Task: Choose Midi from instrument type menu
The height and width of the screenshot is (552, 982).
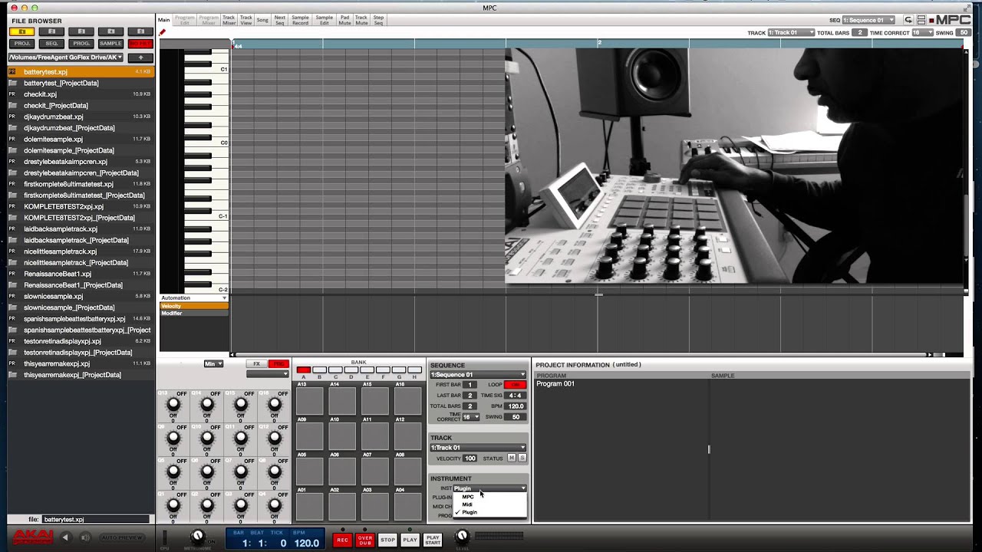Action: click(x=490, y=504)
